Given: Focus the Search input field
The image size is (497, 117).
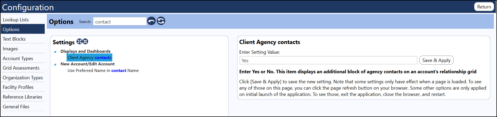Looking at the screenshot, I should (x=120, y=21).
